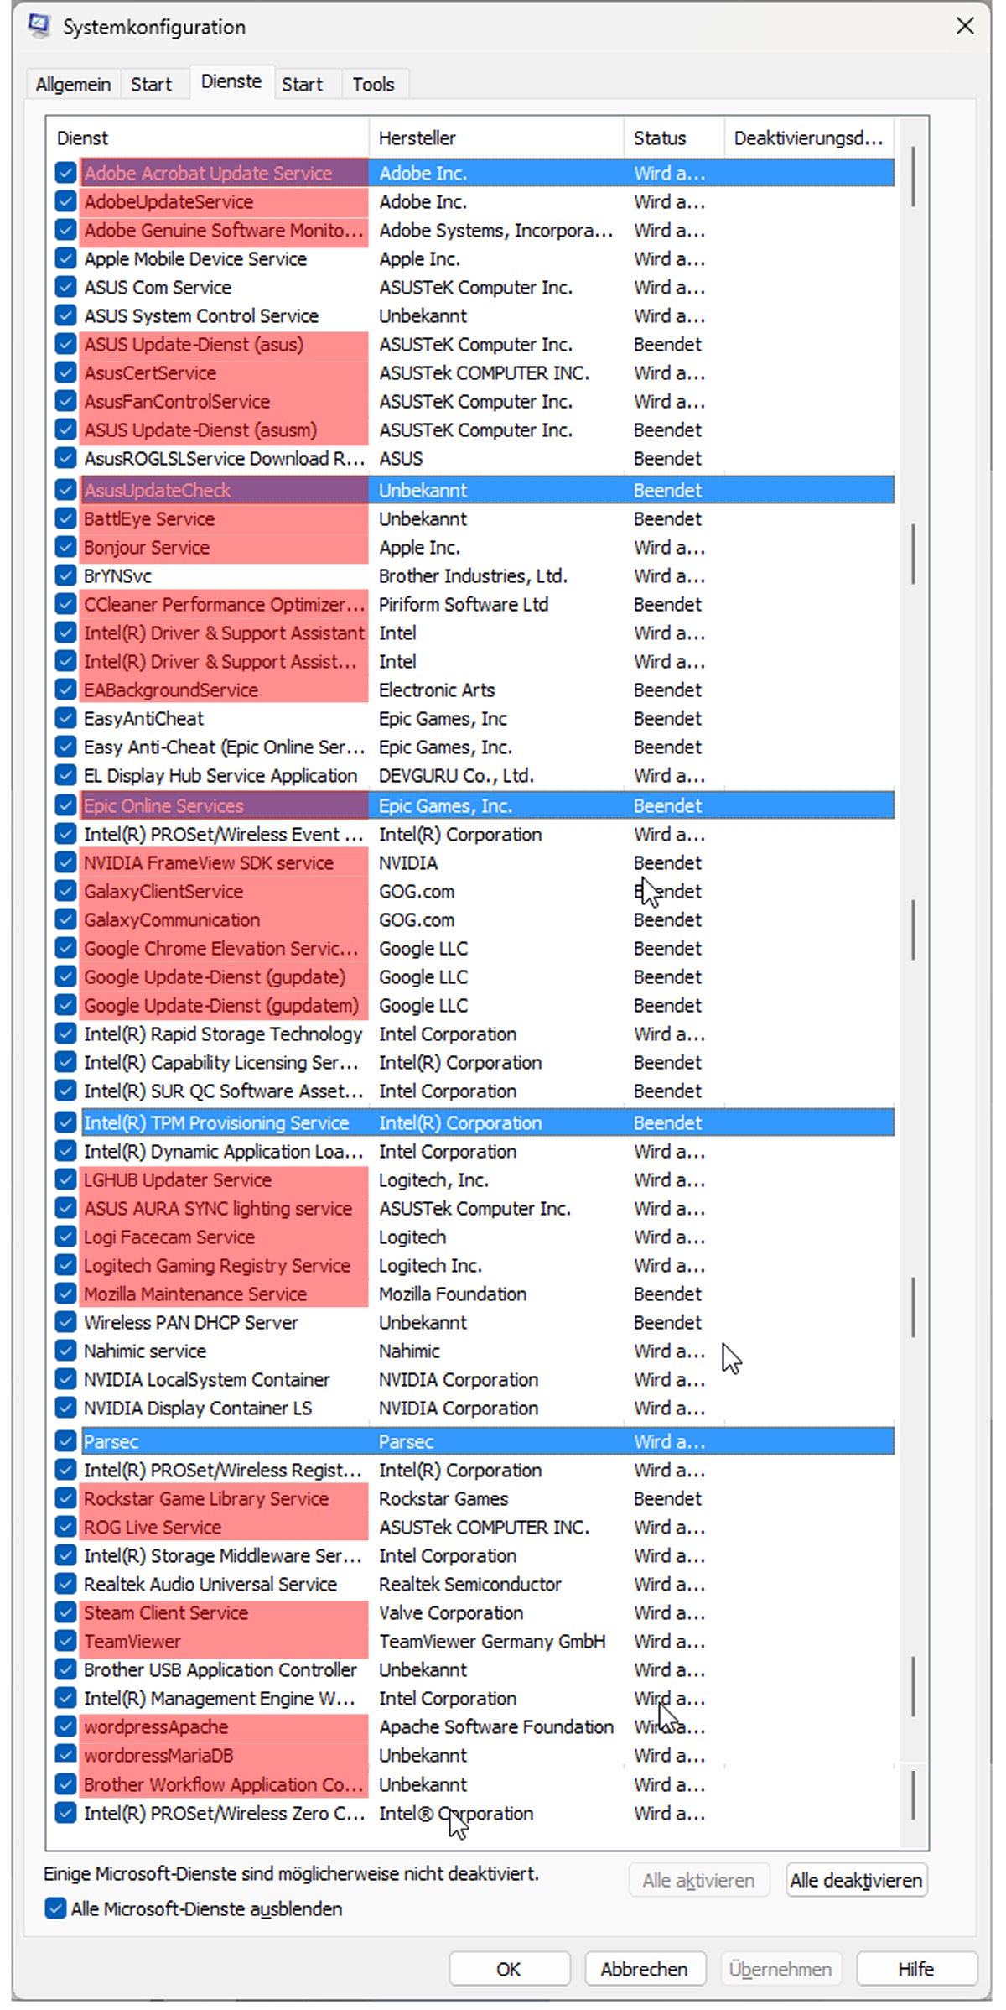Open the Tools tab
The height and width of the screenshot is (2010, 1006).
coord(373,85)
